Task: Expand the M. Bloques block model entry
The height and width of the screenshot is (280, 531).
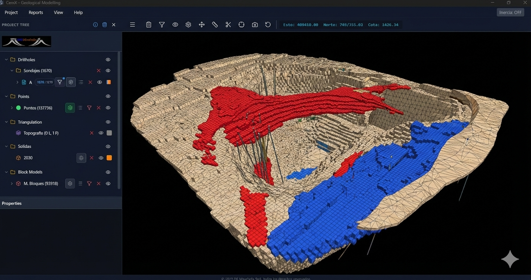Action: tap(11, 183)
